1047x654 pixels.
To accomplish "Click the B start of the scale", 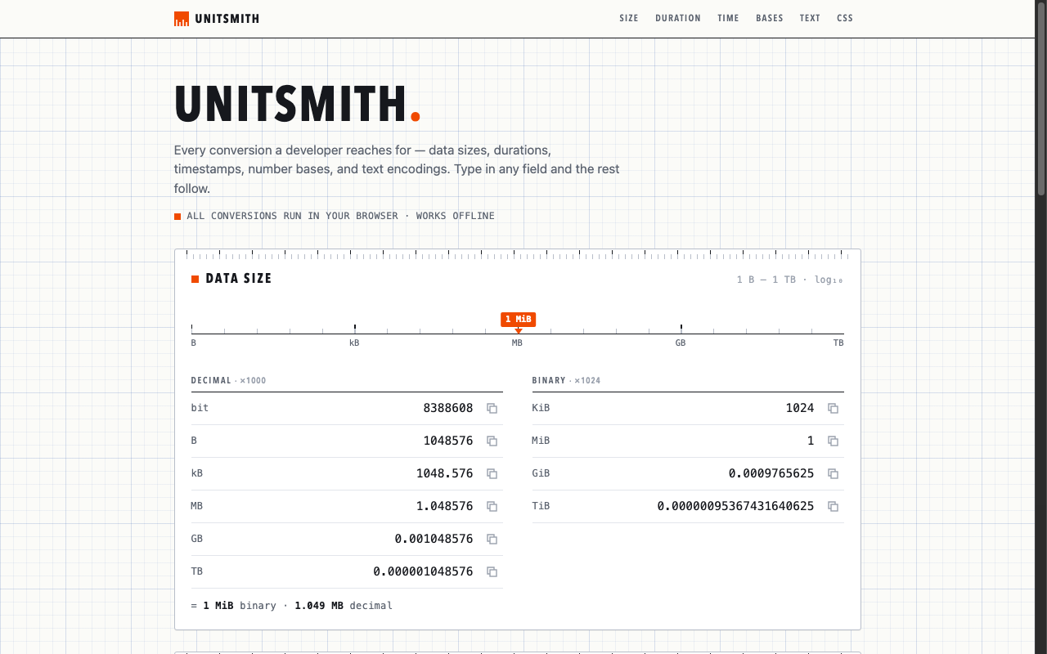I will click(194, 343).
